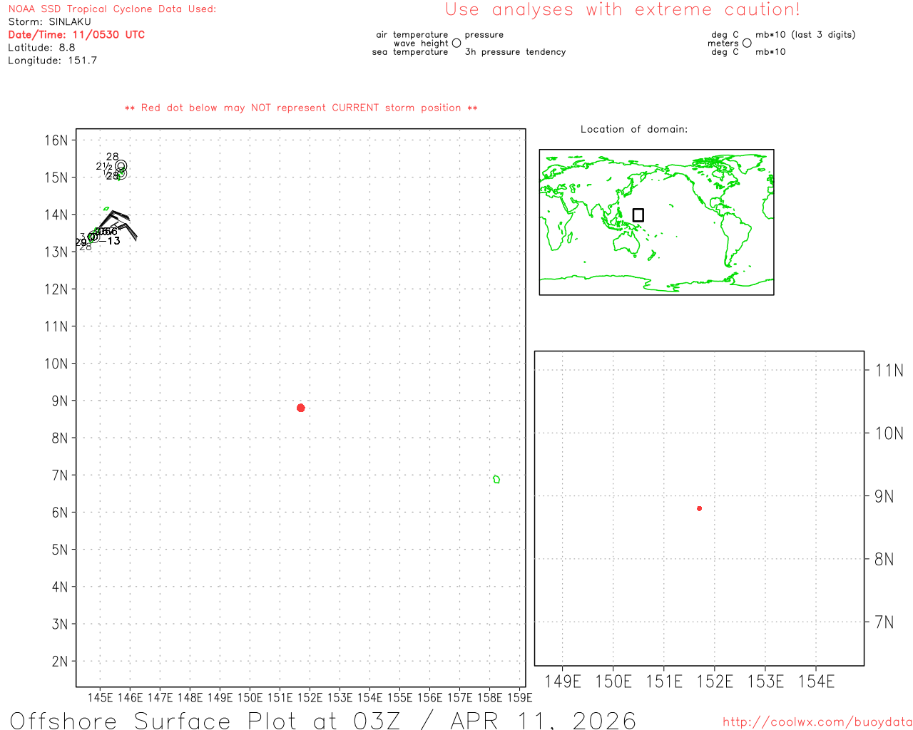Click the '3h pressure tendency' legend label
913x730 pixels.
pyautogui.click(x=515, y=52)
